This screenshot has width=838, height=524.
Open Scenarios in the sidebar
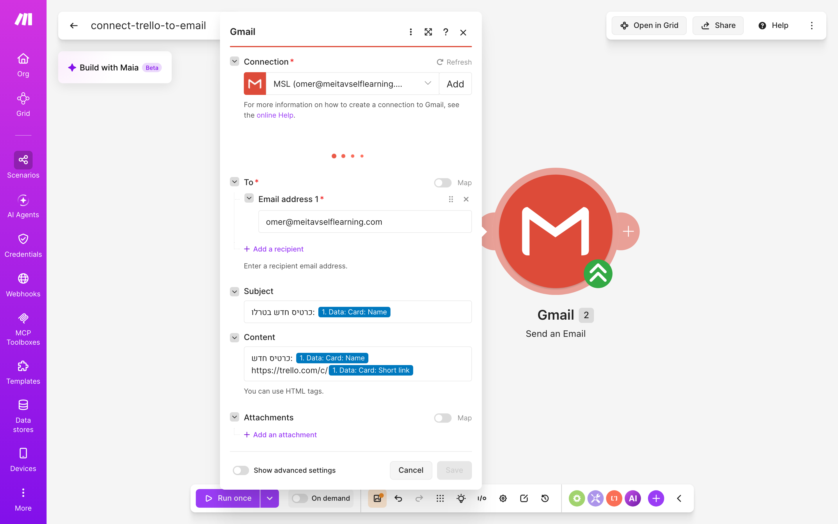point(23,165)
